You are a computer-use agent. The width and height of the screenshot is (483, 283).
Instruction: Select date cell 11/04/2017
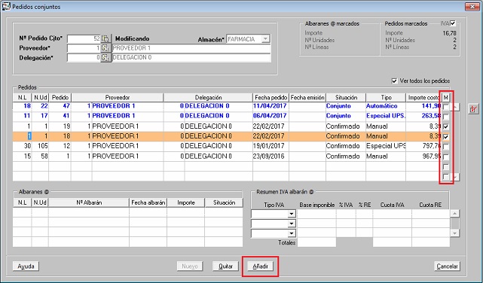[x=271, y=106]
